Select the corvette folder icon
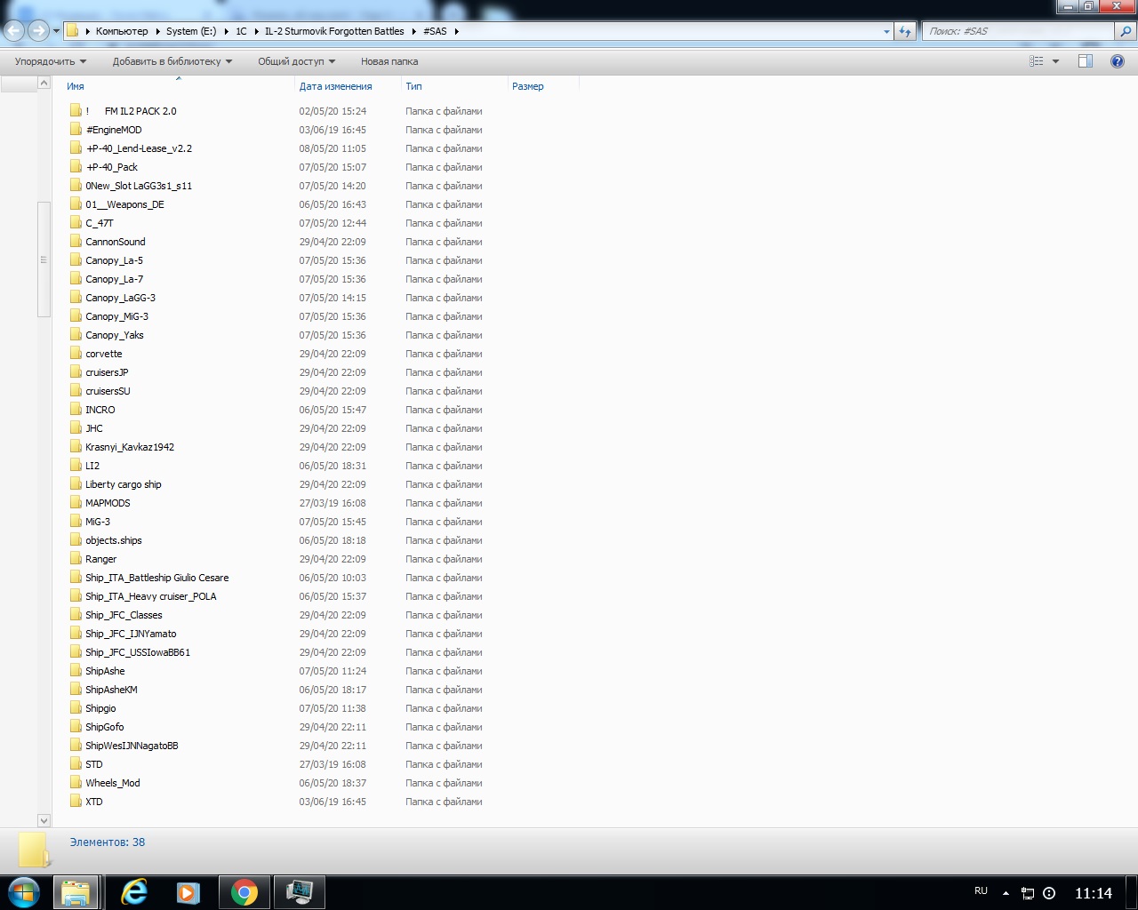Image resolution: width=1138 pixels, height=910 pixels. pos(76,354)
